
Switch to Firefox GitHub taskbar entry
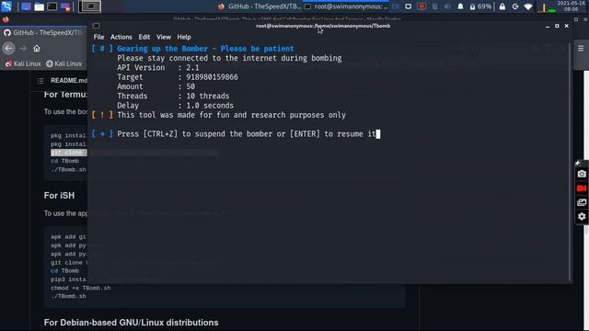click(260, 6)
